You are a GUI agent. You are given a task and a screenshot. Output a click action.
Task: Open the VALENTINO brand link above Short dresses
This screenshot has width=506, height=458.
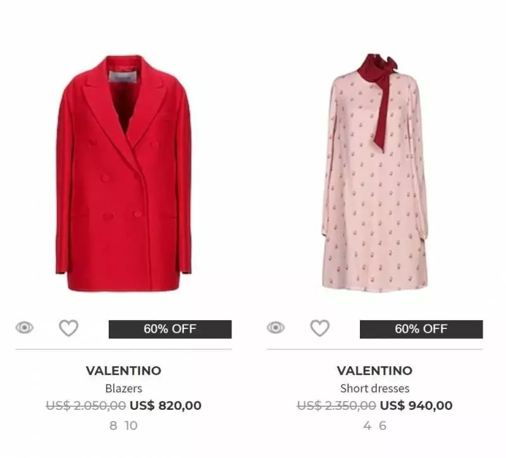tap(374, 371)
